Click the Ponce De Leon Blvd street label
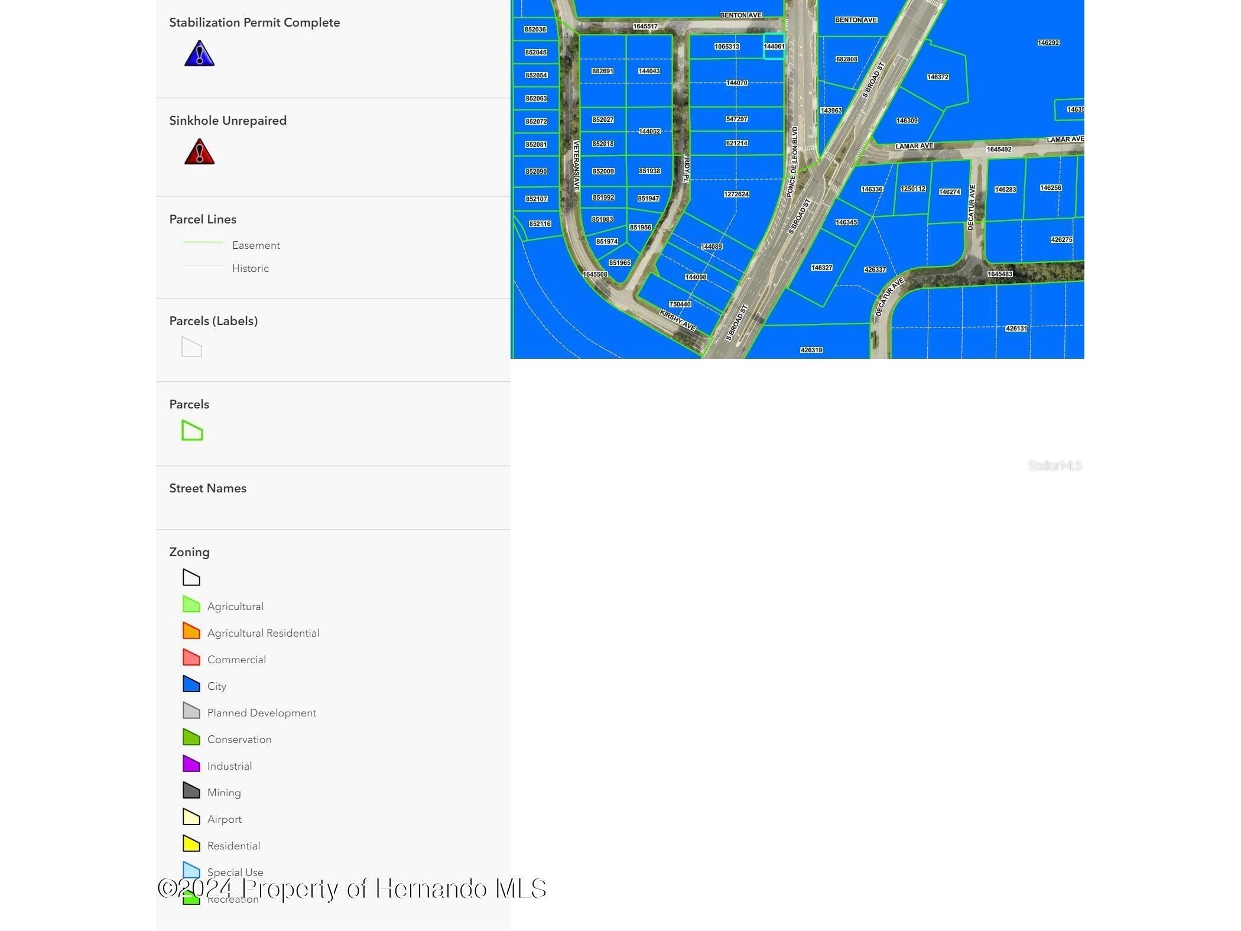 pyautogui.click(x=792, y=162)
